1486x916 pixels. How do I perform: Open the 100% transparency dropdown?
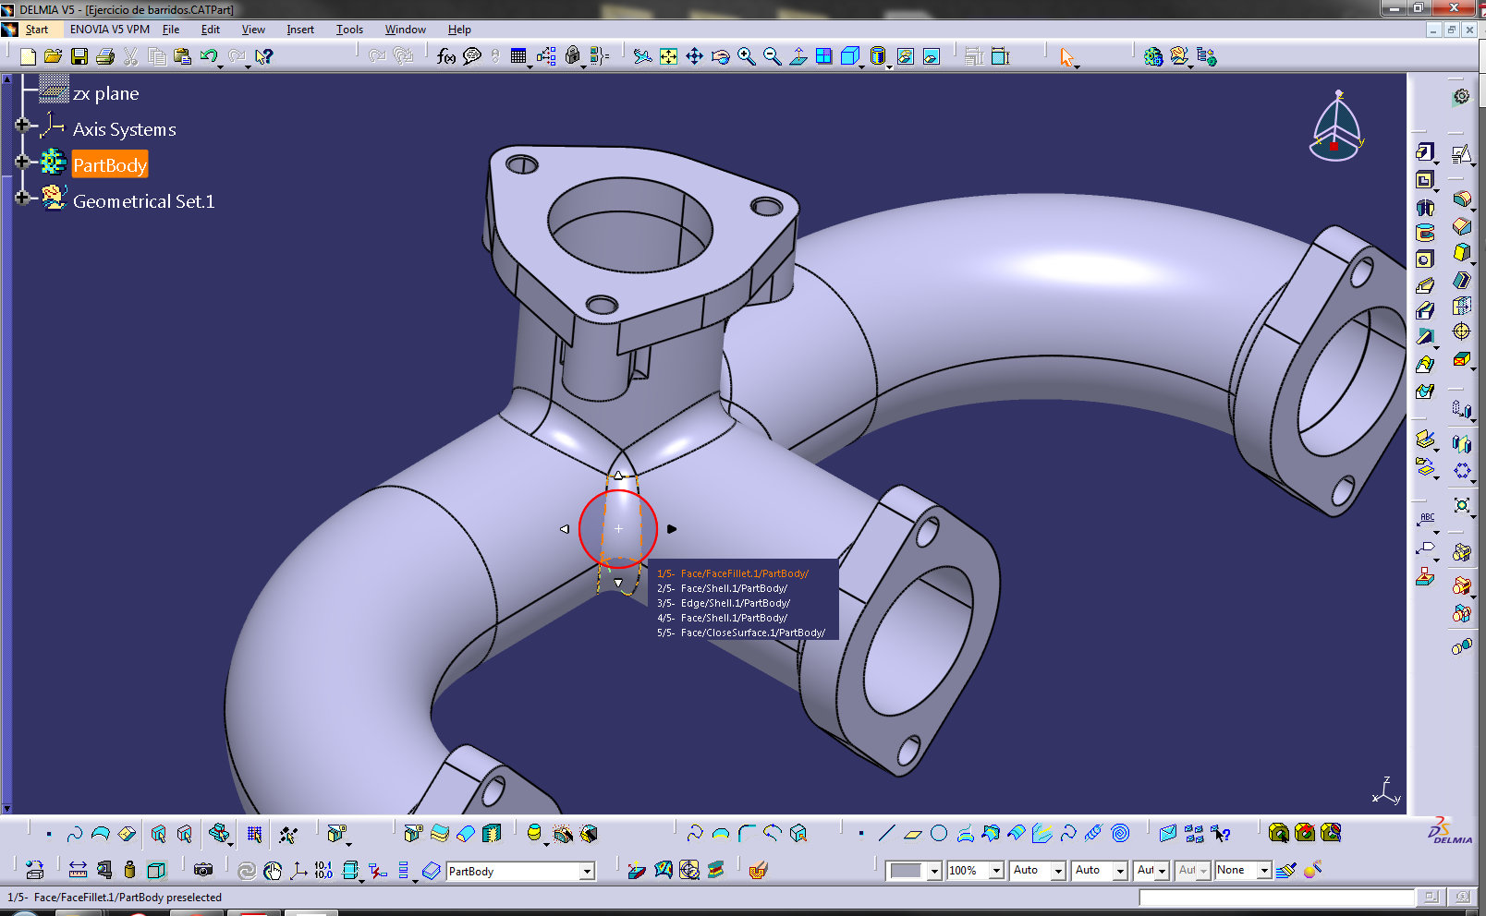pyautogui.click(x=995, y=870)
